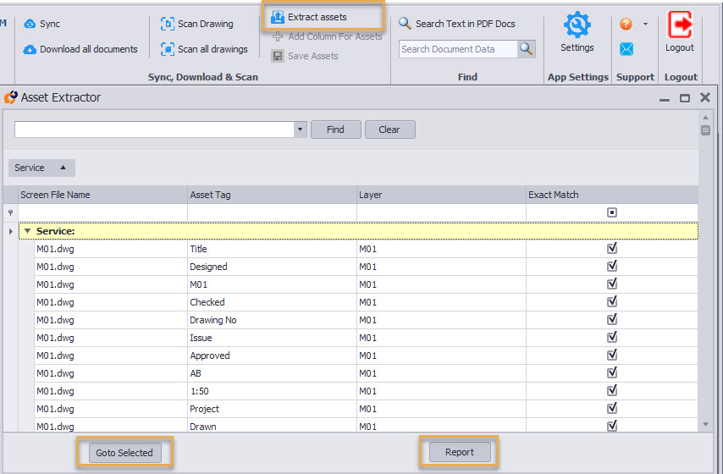Click the red Logout icon
The width and height of the screenshot is (723, 474).
(680, 25)
